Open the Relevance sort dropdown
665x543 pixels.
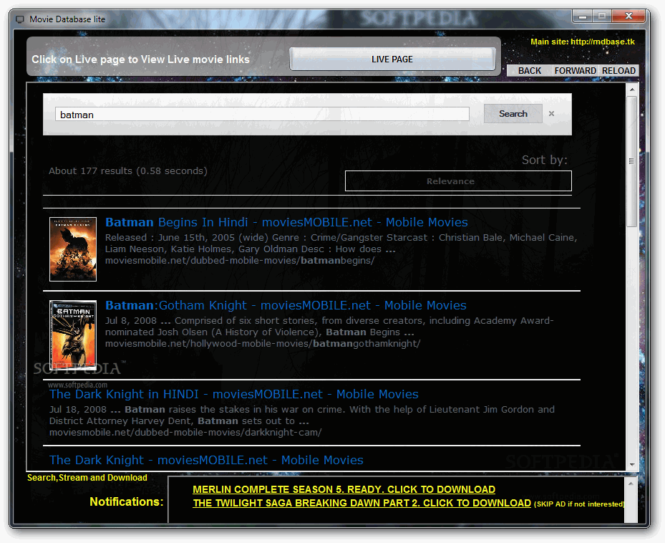(458, 181)
